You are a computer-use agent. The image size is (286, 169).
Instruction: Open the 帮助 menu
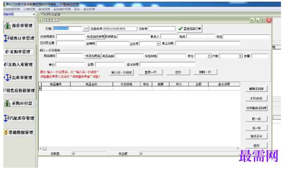click(77, 9)
